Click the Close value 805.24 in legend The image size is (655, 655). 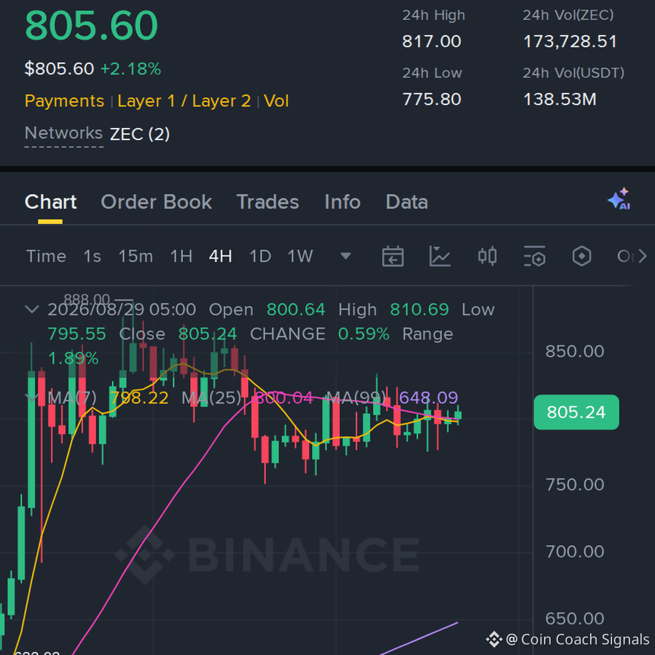click(x=207, y=334)
